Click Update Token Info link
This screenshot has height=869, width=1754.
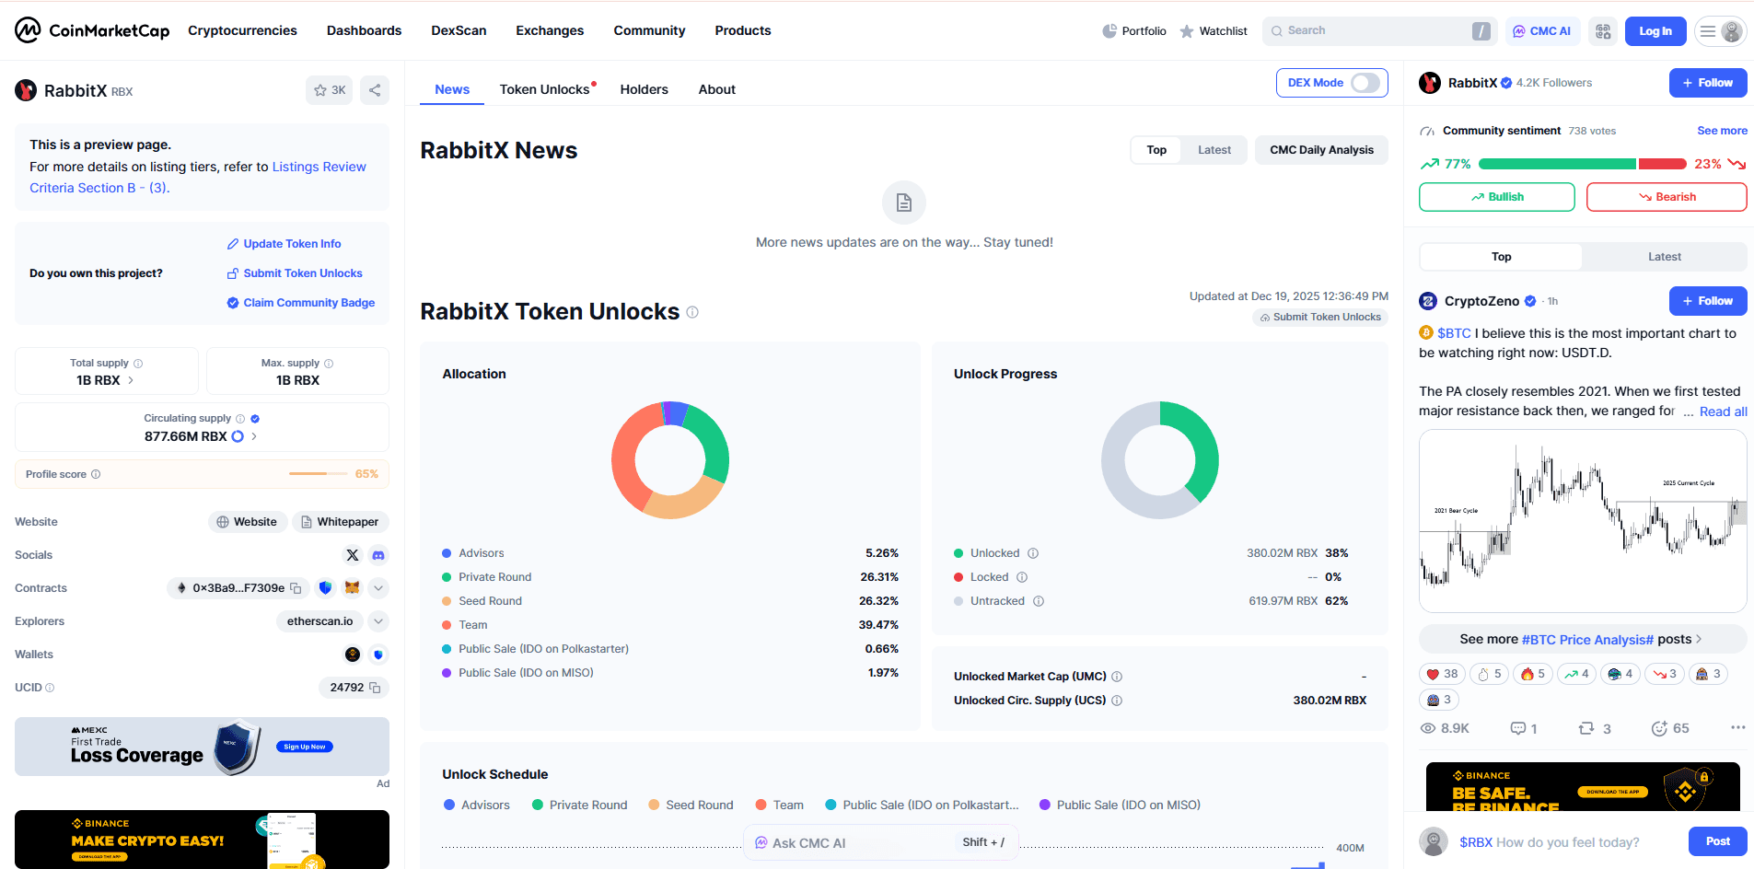pyautogui.click(x=284, y=244)
